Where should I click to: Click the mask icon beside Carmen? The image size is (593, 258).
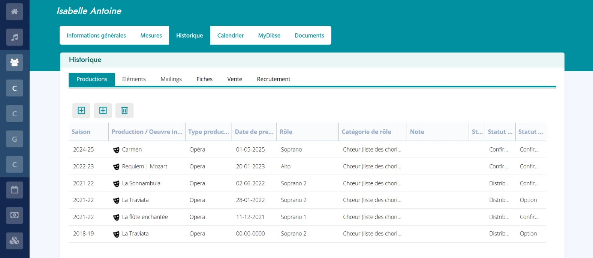click(116, 150)
